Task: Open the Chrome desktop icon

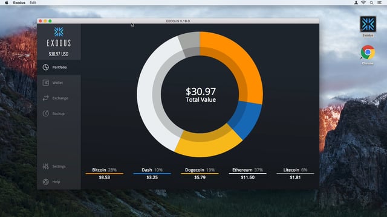Action: [368, 52]
